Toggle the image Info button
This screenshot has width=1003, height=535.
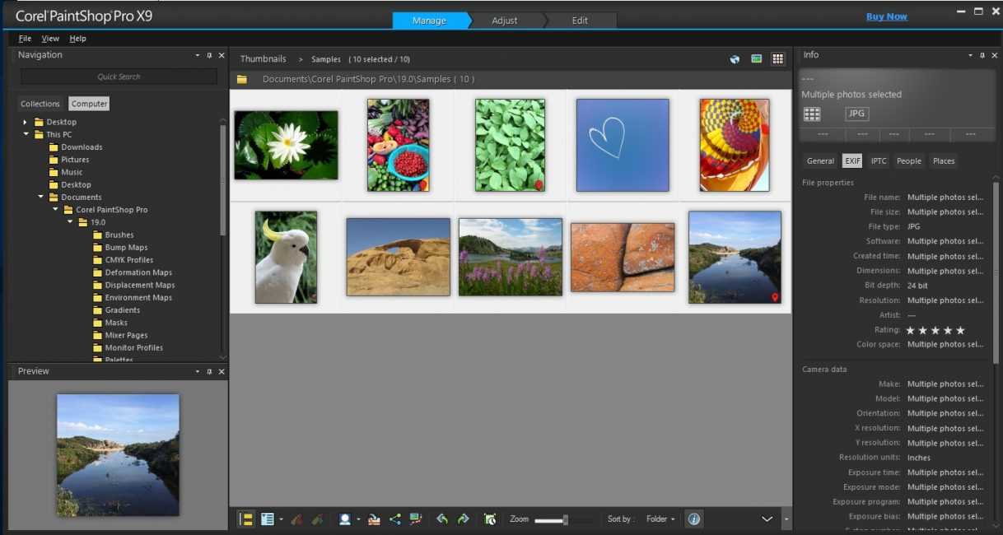click(x=693, y=519)
